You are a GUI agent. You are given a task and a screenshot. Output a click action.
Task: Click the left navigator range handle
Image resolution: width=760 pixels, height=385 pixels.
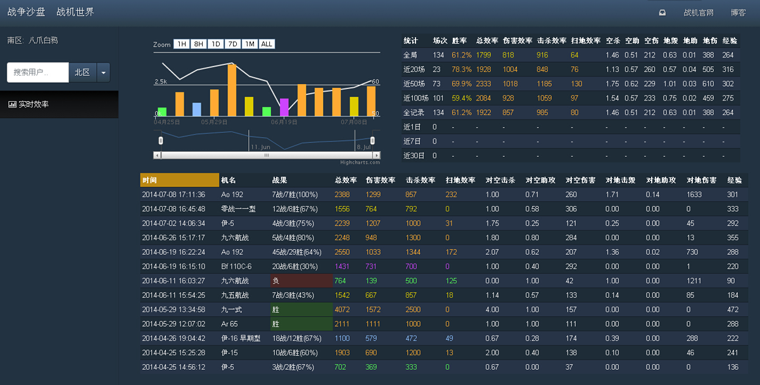[161, 140]
